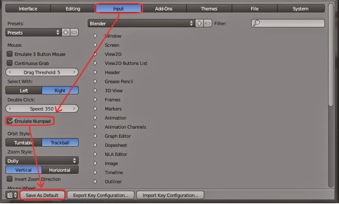The height and width of the screenshot is (204, 339).
Task: Expand the Window keymap section
Action: pyautogui.click(x=95, y=36)
